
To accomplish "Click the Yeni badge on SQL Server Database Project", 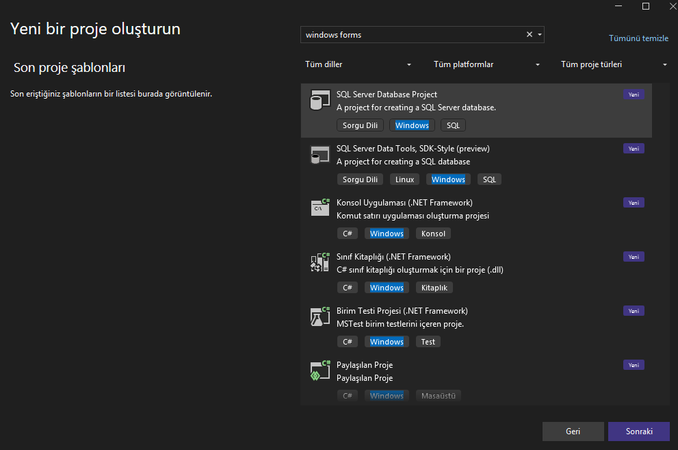I will coord(634,95).
